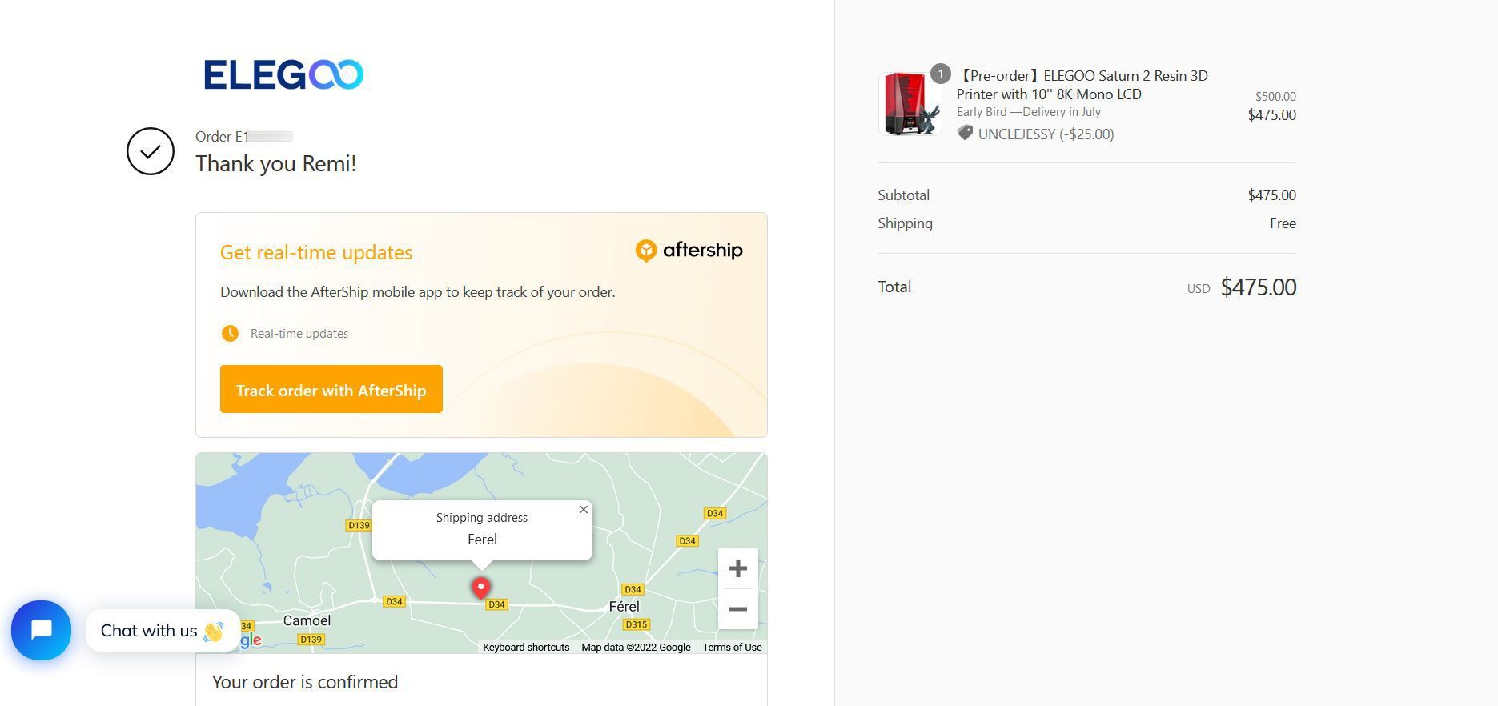This screenshot has width=1498, height=706.
Task: Click the UNCLEJESSY discount code text
Action: point(1046,134)
